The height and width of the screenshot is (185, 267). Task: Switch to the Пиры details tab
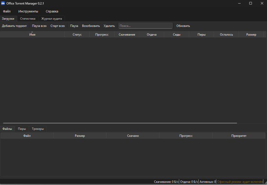tap(22, 129)
